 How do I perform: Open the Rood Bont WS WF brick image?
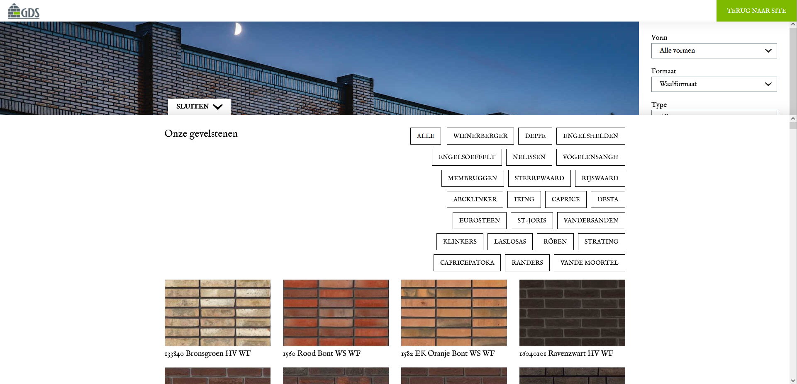336,313
